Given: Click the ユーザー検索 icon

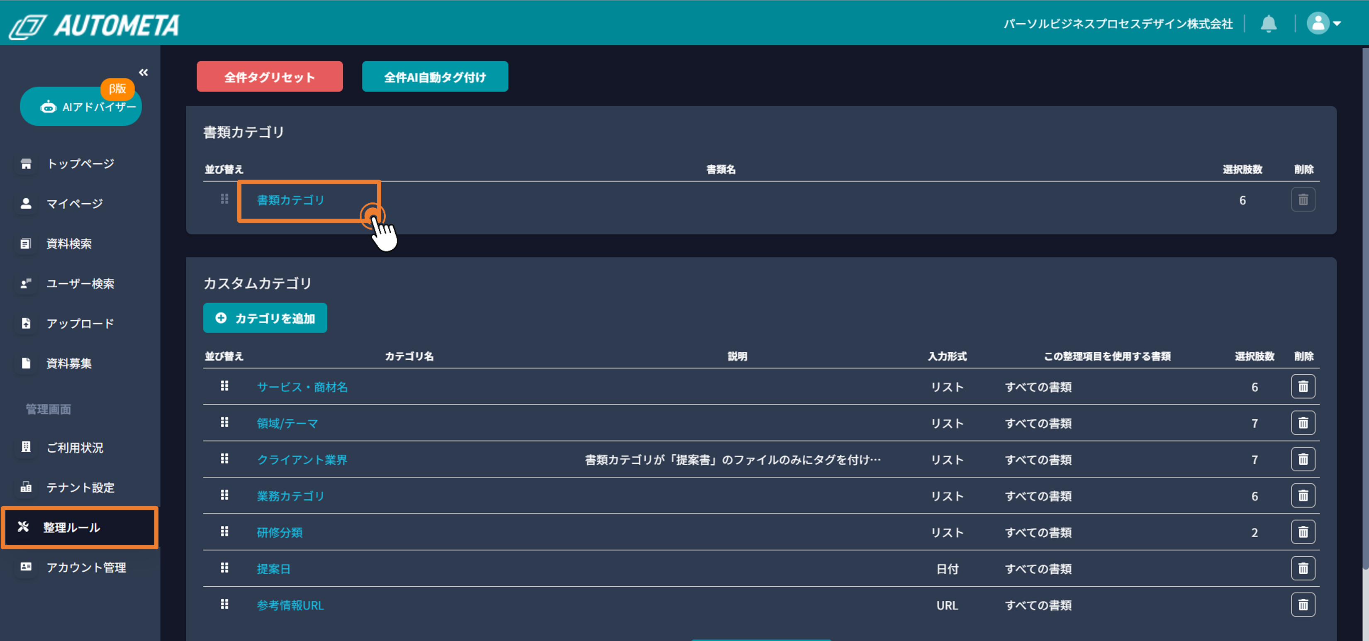Looking at the screenshot, I should (x=26, y=283).
